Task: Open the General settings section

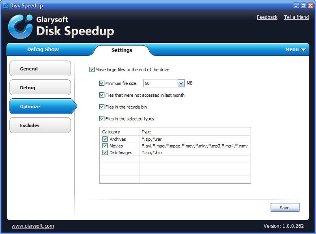Action: (40, 69)
